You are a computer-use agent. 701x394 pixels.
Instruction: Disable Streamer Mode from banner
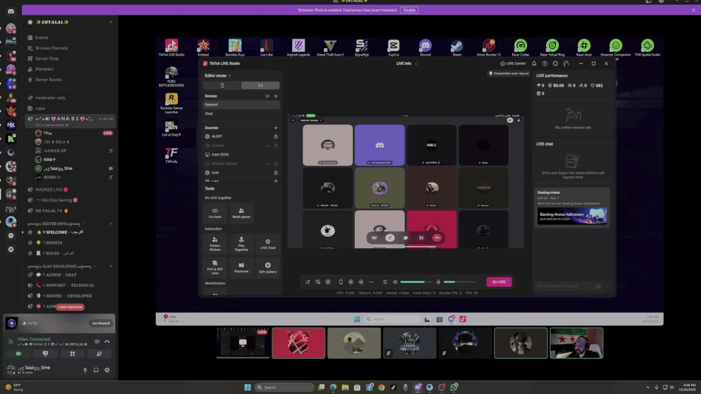[409, 10]
